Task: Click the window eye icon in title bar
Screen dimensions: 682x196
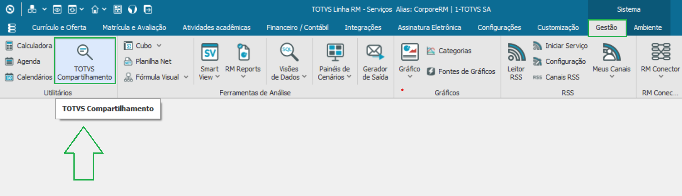Action: (57, 9)
